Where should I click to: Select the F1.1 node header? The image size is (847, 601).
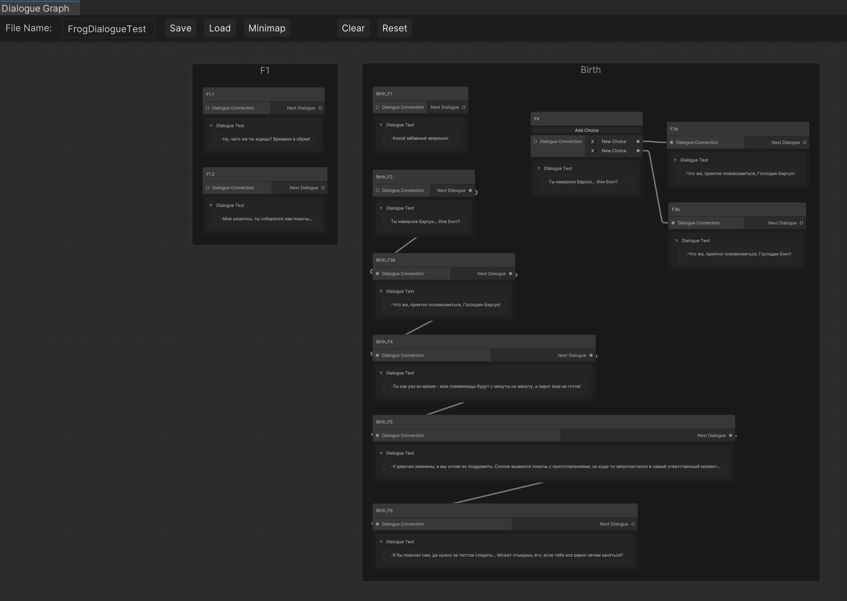point(264,95)
